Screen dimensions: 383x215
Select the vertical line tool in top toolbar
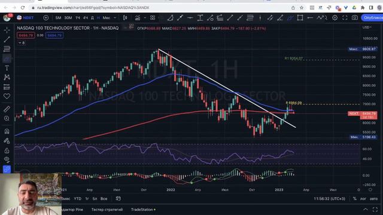tap(260, 18)
